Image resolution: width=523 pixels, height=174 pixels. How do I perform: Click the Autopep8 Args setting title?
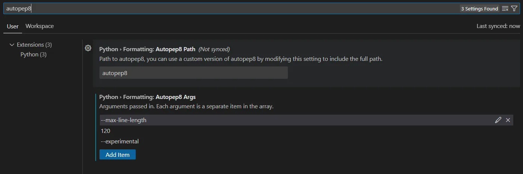click(x=147, y=97)
